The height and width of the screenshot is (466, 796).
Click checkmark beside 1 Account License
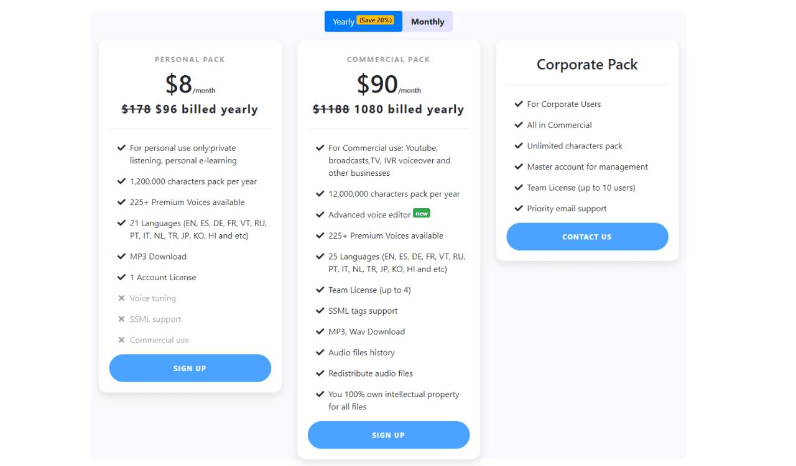click(x=121, y=277)
